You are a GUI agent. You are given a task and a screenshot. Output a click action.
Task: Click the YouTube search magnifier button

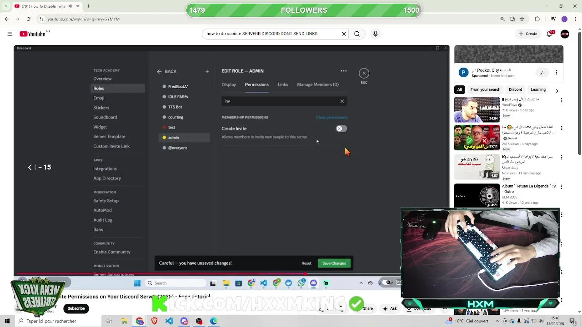(x=357, y=34)
